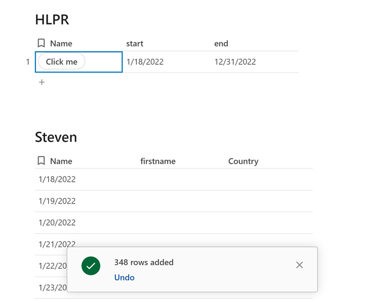This screenshot has height=300, width=371.
Task: Select the 1/21/2022 row in Steven table
Action: click(x=174, y=244)
